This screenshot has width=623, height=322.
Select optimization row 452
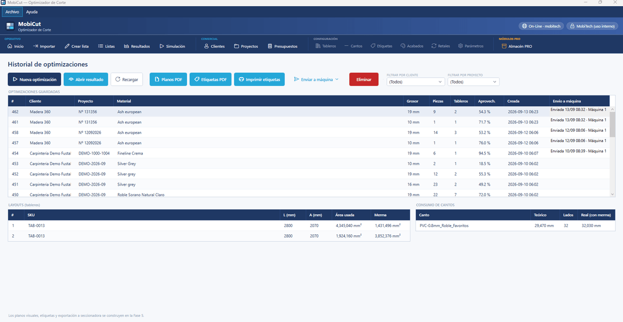point(308,174)
